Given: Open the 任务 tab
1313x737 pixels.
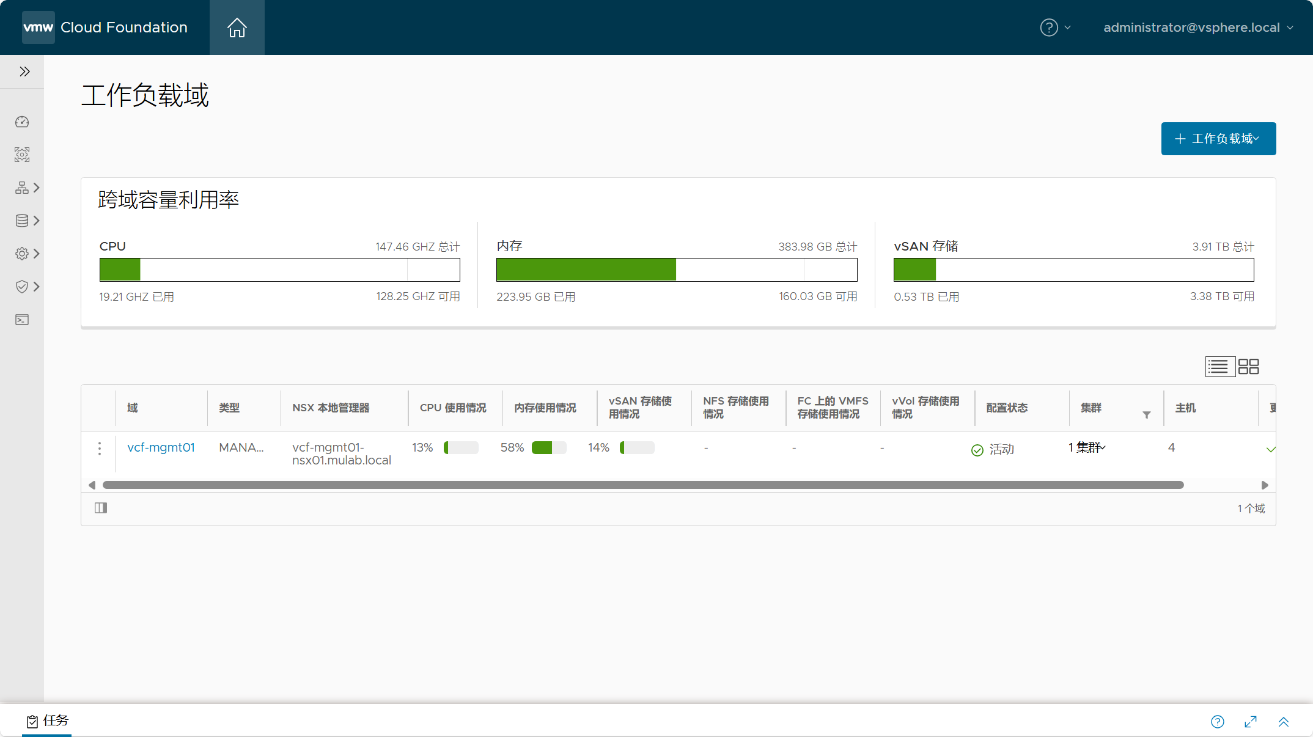Looking at the screenshot, I should (x=47, y=721).
